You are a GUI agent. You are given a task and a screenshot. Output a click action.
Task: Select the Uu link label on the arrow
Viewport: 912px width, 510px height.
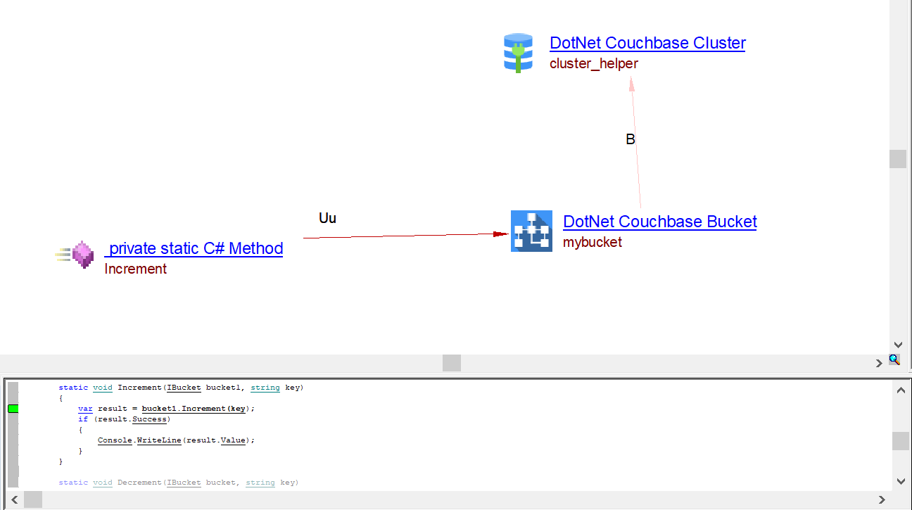click(327, 218)
